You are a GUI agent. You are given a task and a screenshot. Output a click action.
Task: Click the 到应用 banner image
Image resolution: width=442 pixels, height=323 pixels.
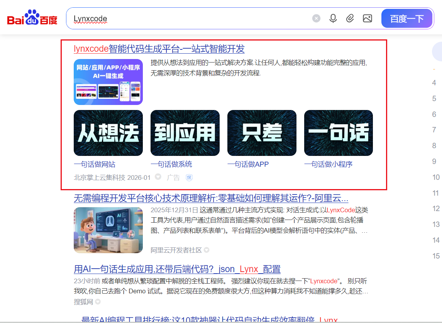coord(185,133)
